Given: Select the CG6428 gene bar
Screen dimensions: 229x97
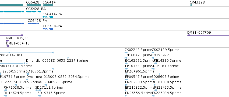Looking at the screenshot, I should [33, 5].
